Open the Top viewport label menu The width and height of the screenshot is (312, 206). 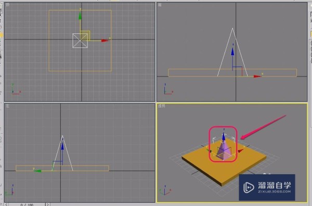7,5
